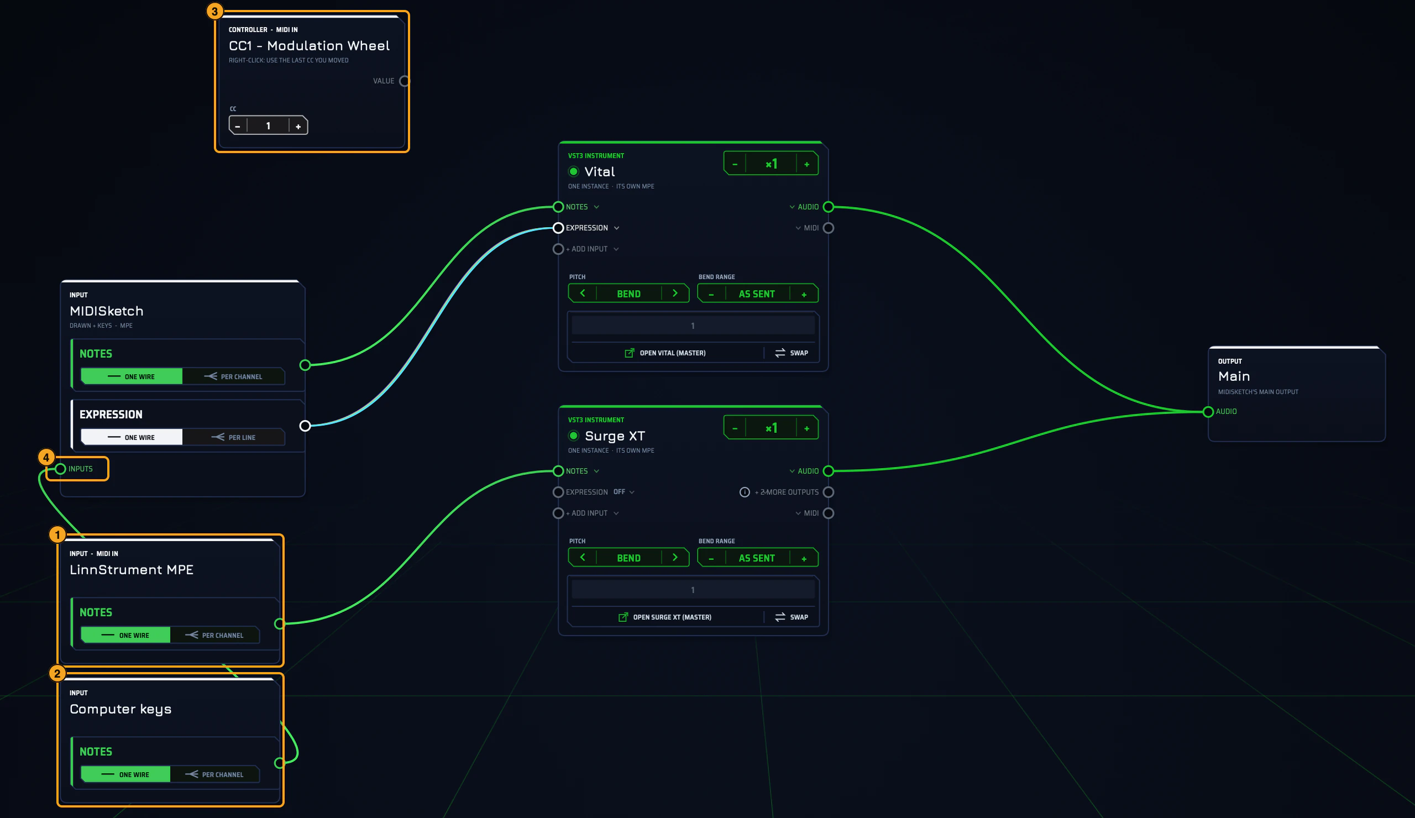The image size is (1415, 818).
Task: Click MIDISketch INPUTS port
Action: 61,469
